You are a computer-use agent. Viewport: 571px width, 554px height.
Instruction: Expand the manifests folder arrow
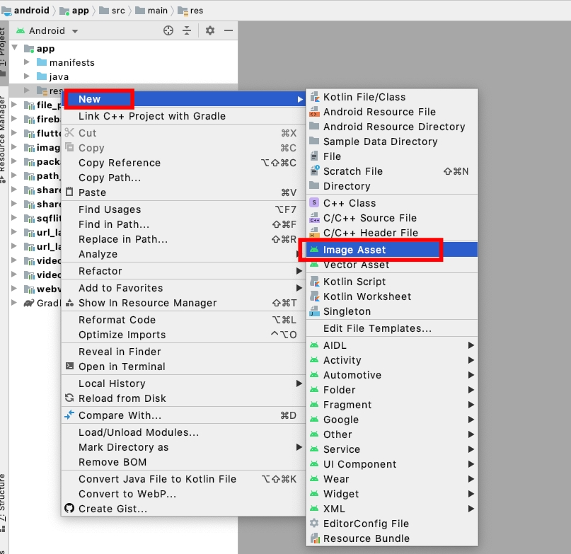tap(27, 62)
